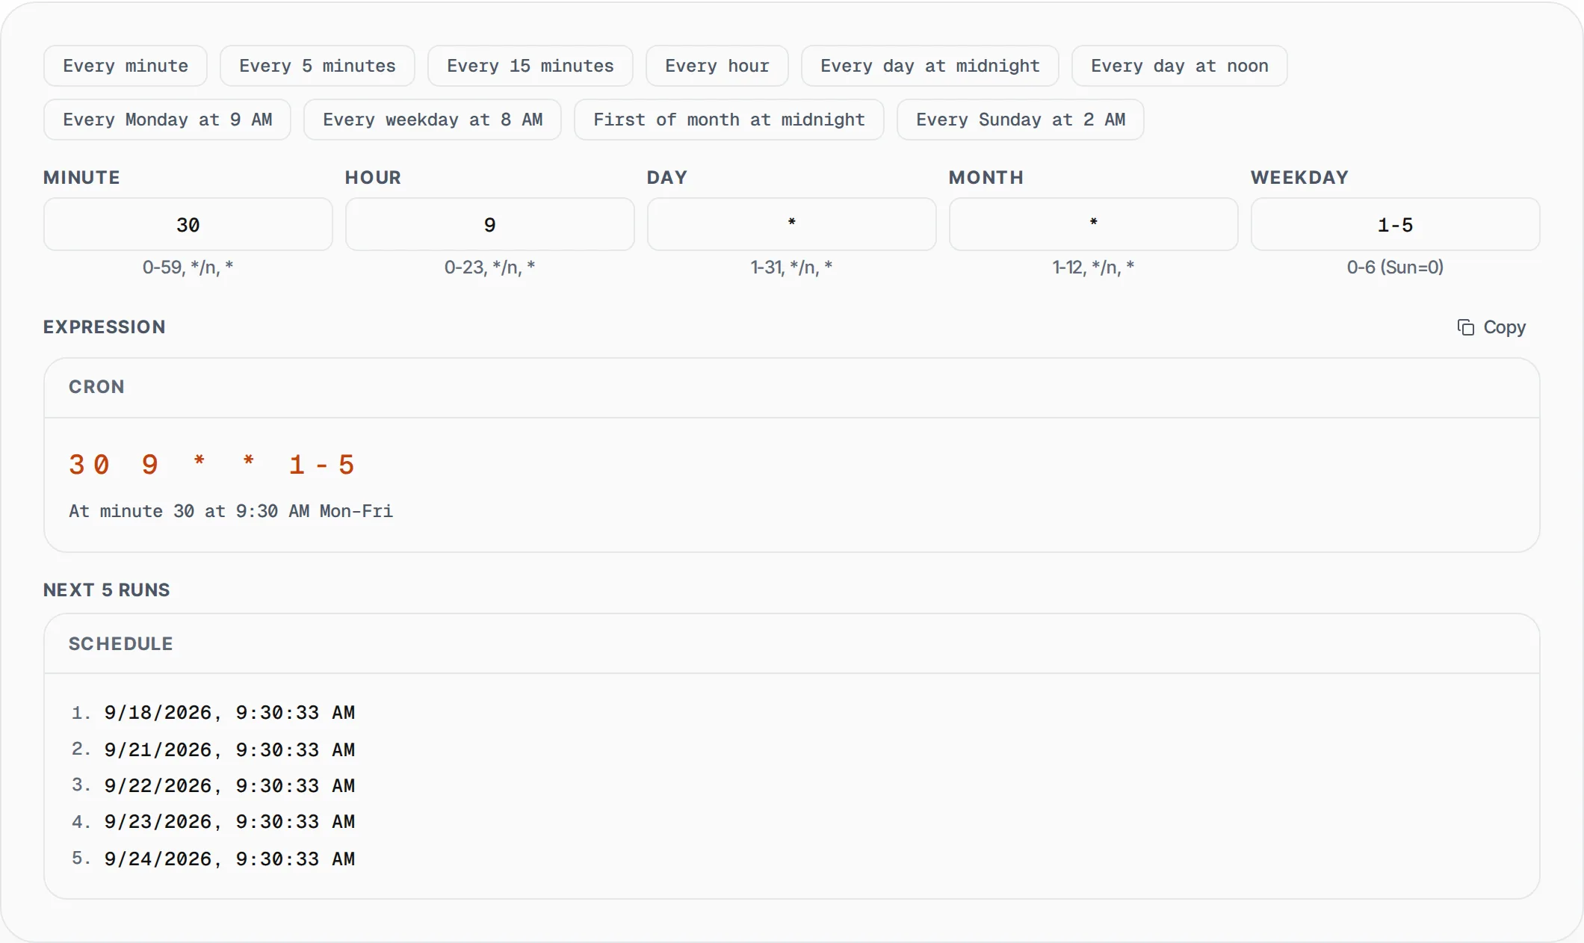Screen dimensions: 1584x943
Task: Choose "Every weekday at 8 AM" preset
Action: [433, 120]
